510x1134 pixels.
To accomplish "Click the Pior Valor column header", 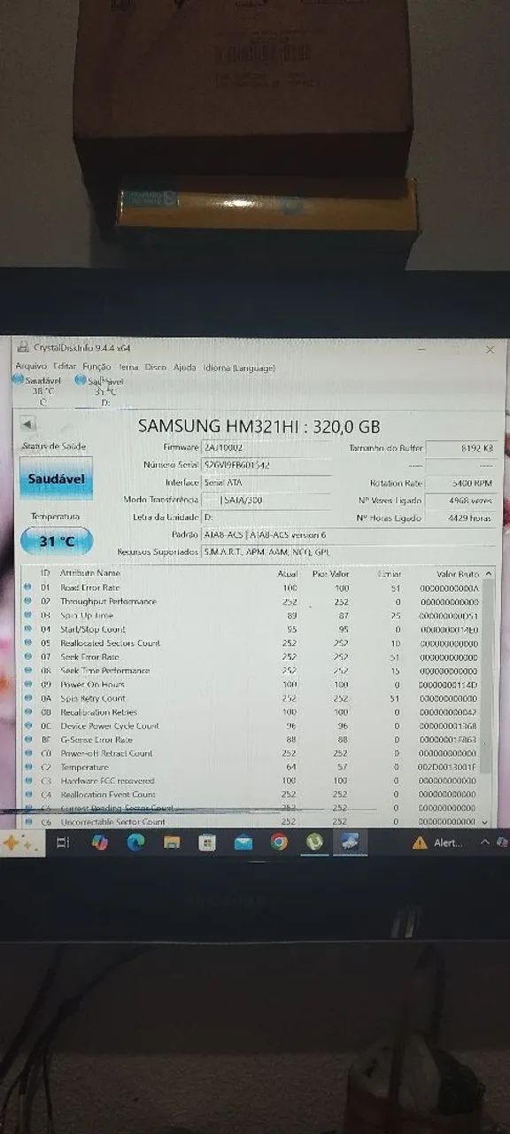I will click(331, 574).
